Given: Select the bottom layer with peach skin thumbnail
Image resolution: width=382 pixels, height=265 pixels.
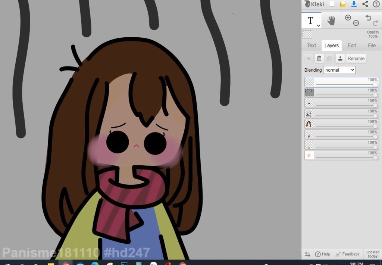Looking at the screenshot, I should (342, 155).
